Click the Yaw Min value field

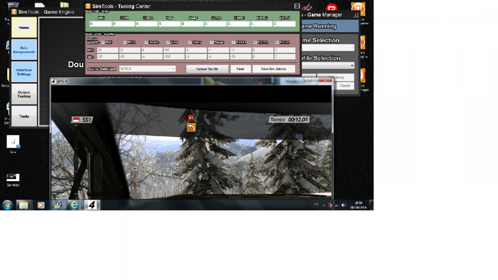(x=174, y=56)
